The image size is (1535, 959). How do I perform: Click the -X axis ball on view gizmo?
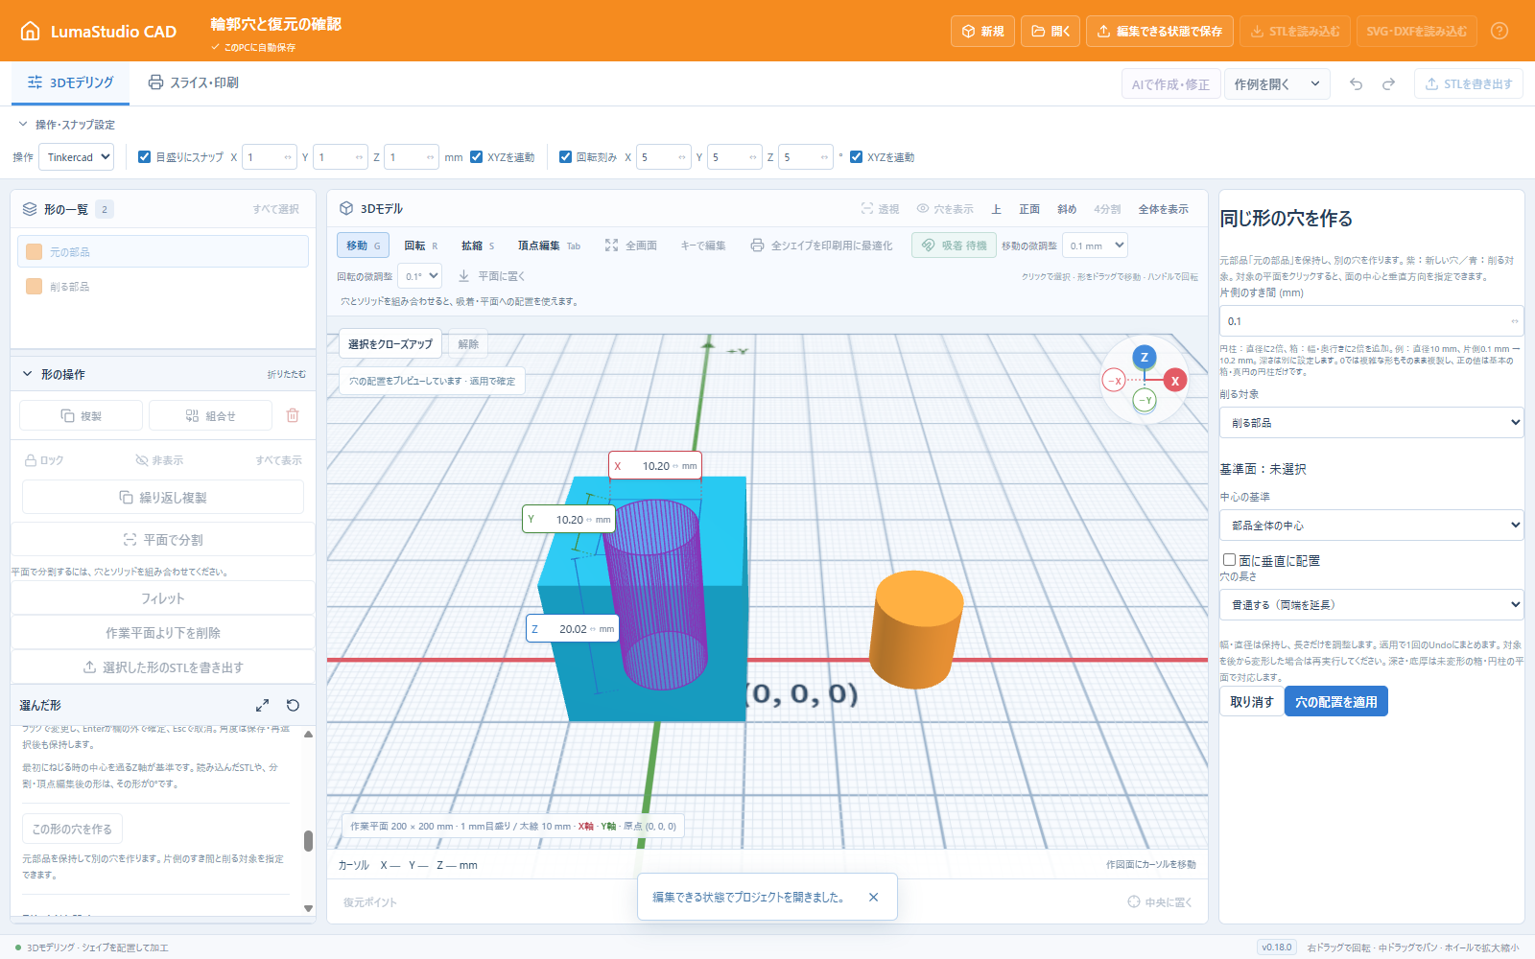click(1114, 381)
